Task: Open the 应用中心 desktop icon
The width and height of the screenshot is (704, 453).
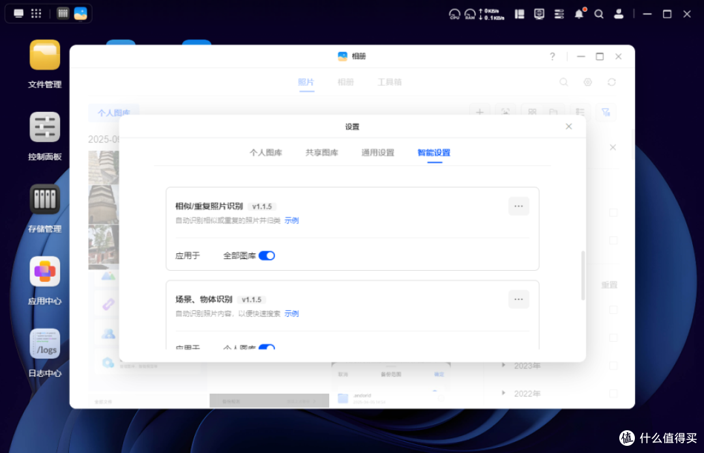Action: [x=44, y=271]
